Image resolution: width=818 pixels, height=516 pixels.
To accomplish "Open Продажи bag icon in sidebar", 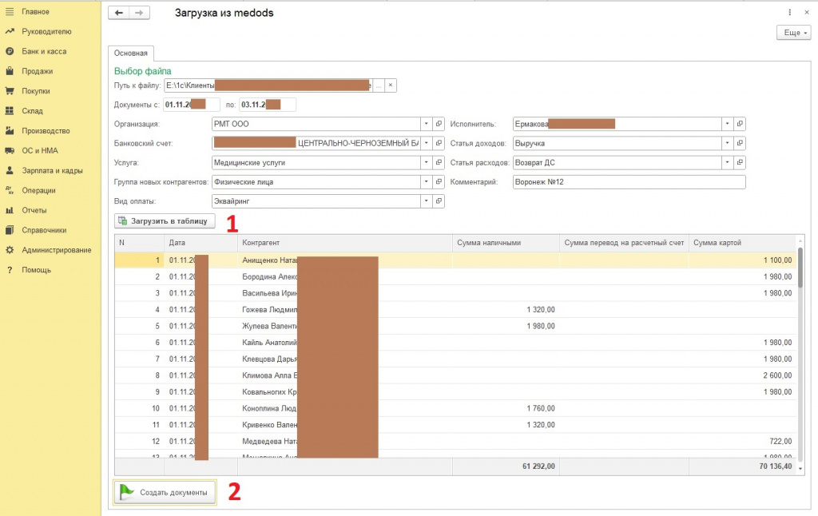I will click(10, 71).
